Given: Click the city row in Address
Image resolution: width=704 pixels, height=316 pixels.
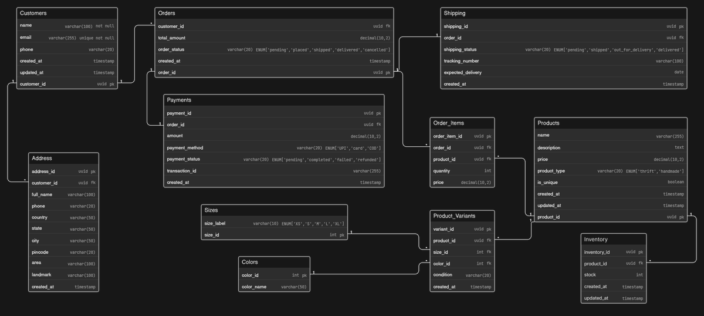Looking at the screenshot, I should pos(64,241).
